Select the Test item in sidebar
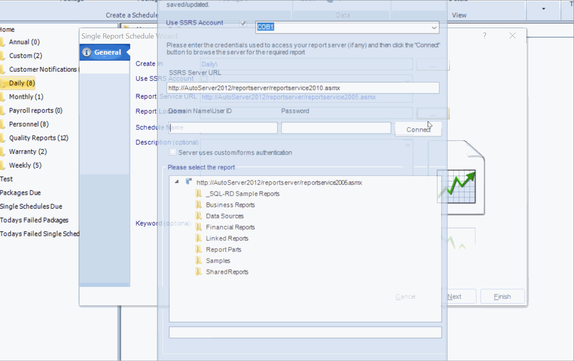 (6, 179)
